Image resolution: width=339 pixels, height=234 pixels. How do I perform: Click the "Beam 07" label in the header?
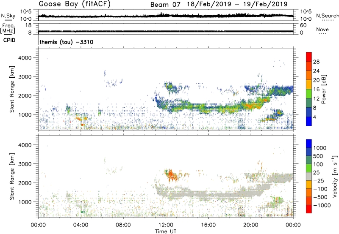click(165, 5)
